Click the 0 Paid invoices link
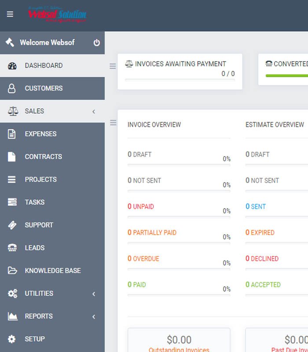 137,285
